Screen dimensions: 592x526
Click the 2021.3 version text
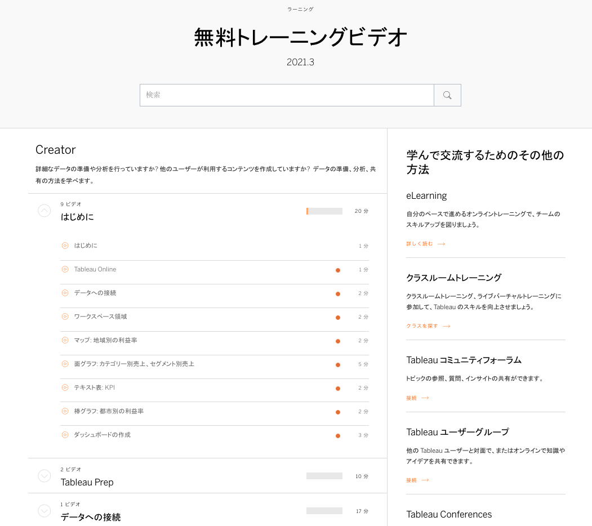coord(300,63)
